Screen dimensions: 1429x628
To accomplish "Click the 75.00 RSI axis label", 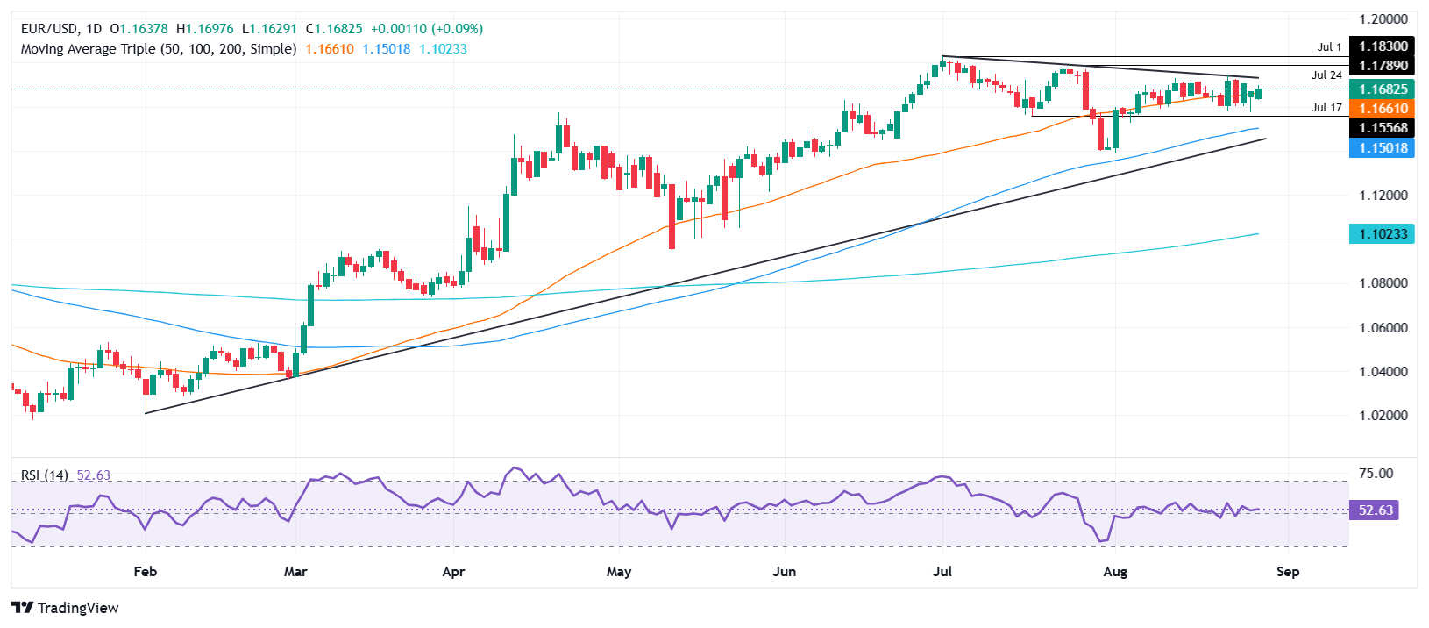I will tap(1375, 474).
